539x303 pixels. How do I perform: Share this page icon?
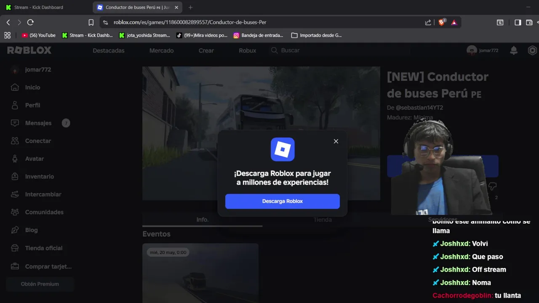coord(428,22)
